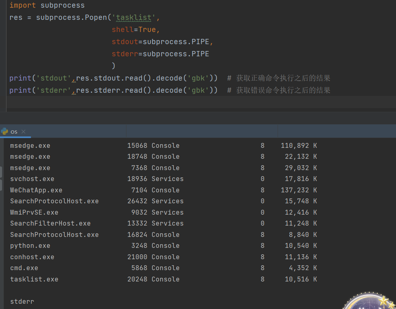The height and width of the screenshot is (309, 396).
Task: Click PID value 20248
Action: (137, 279)
